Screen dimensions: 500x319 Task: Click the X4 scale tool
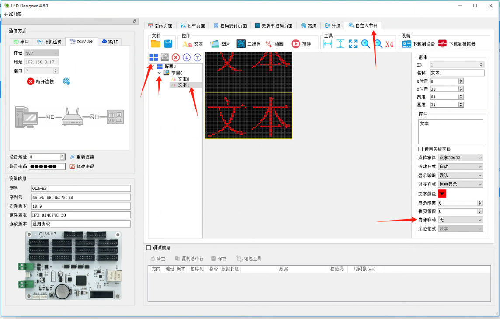point(389,44)
